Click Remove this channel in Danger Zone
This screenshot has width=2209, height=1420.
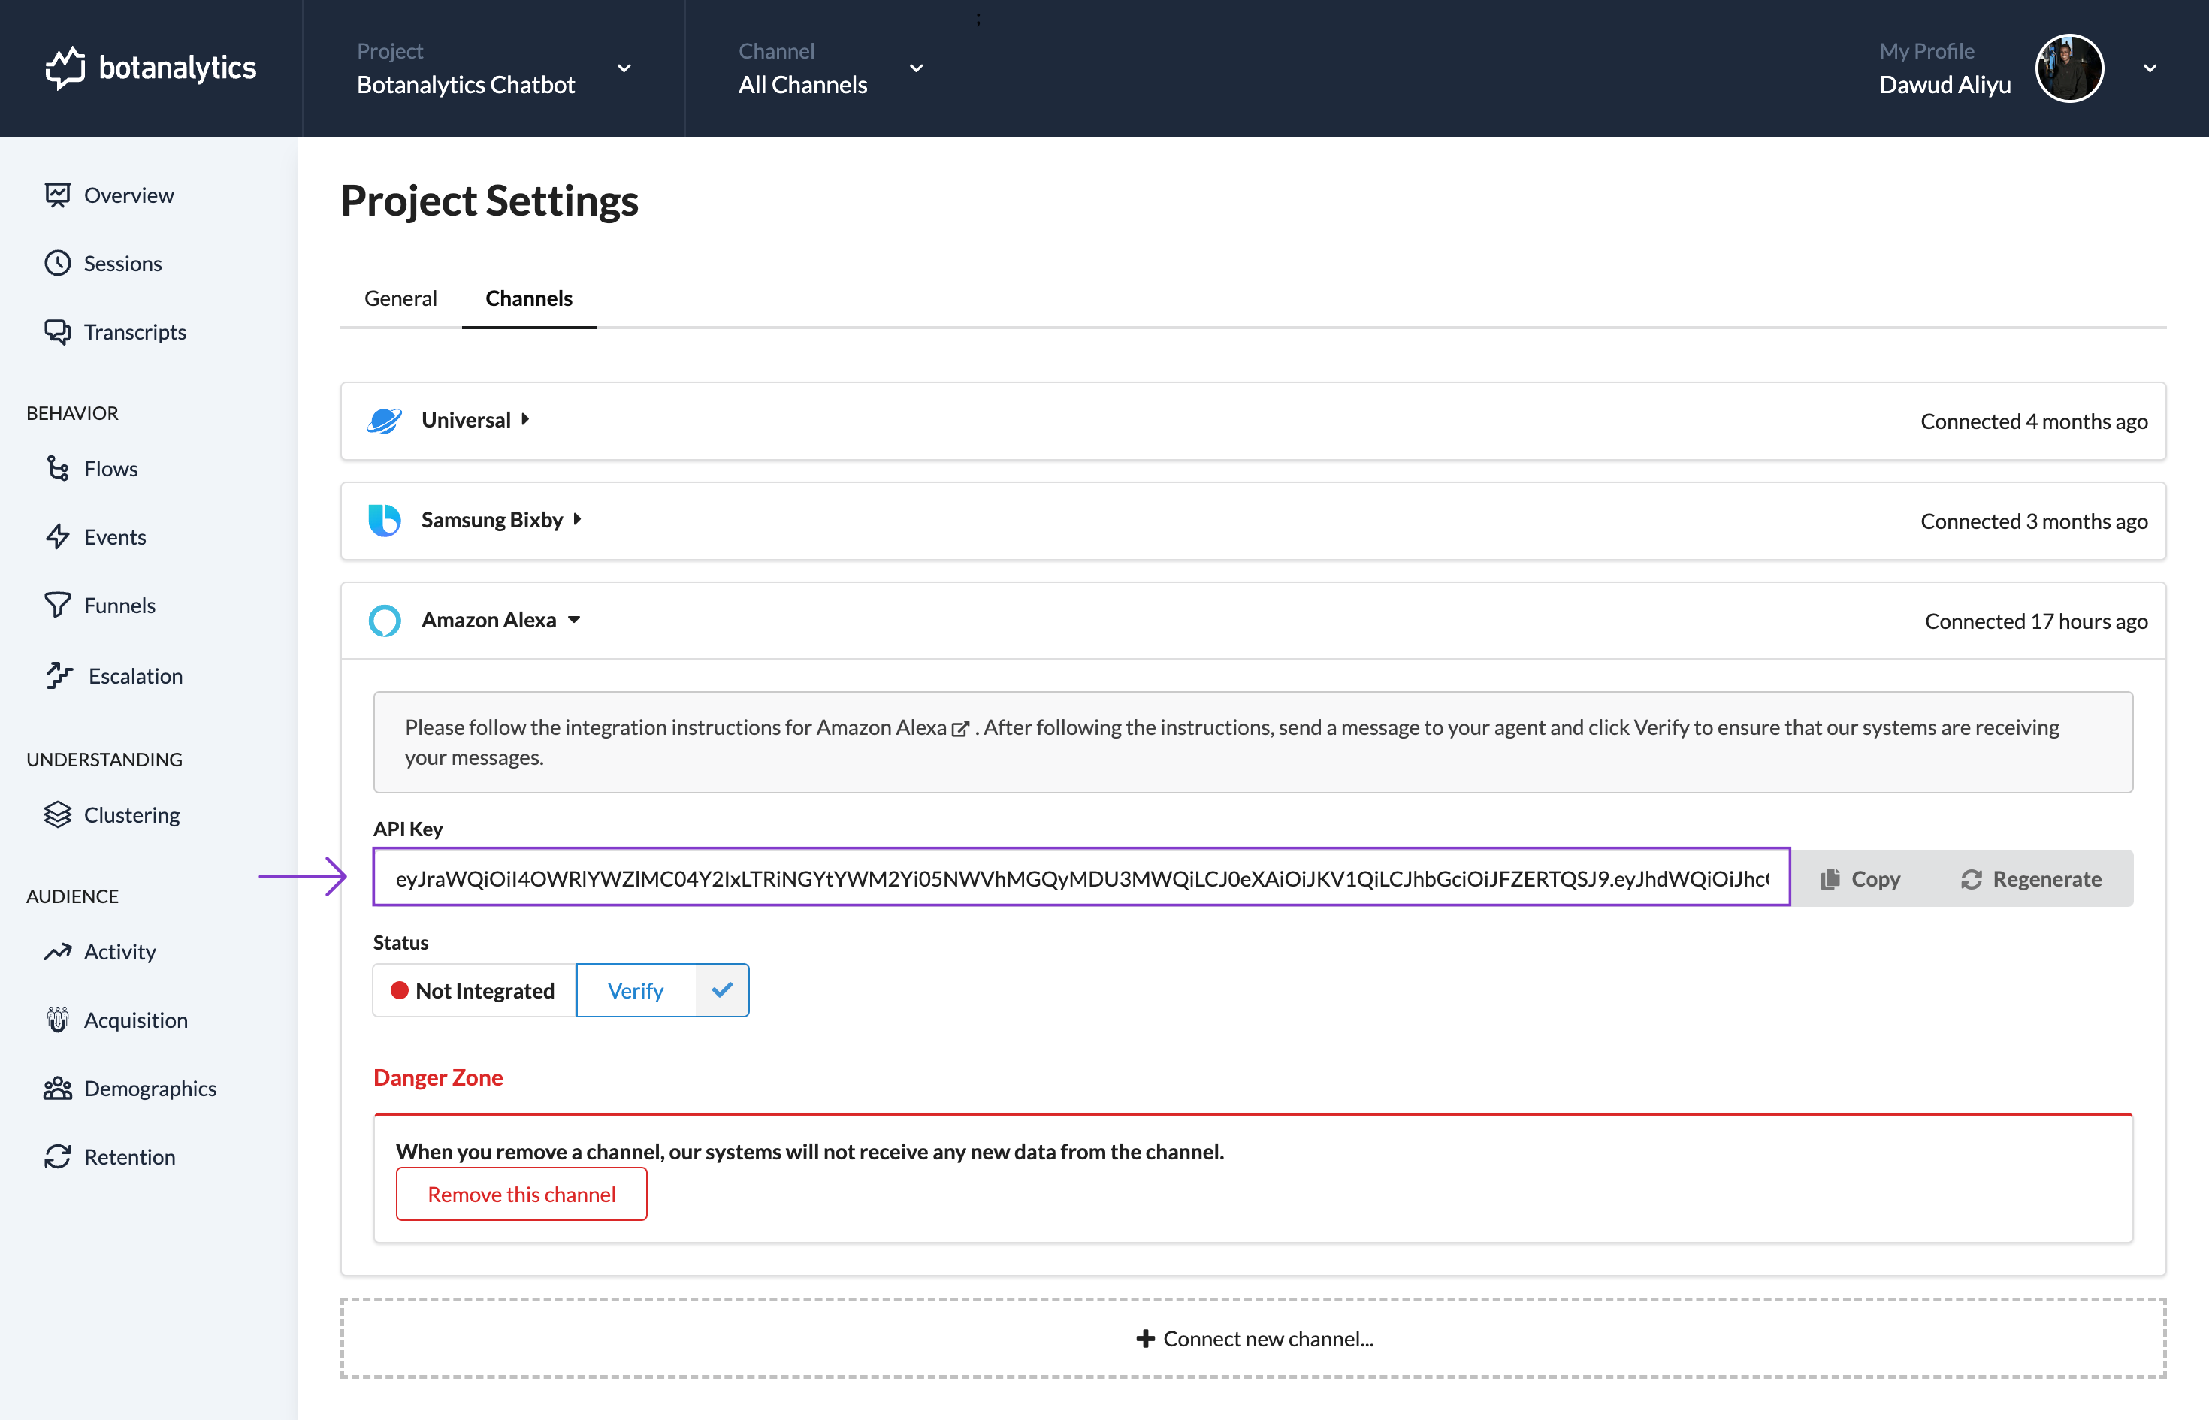tap(520, 1193)
